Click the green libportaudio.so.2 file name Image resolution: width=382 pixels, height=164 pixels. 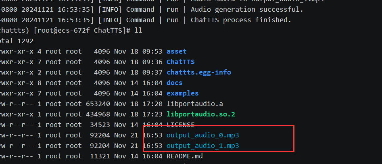pos(200,114)
